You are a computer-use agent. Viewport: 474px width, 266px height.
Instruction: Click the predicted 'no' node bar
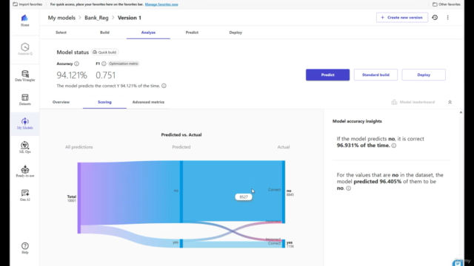pos(181,192)
